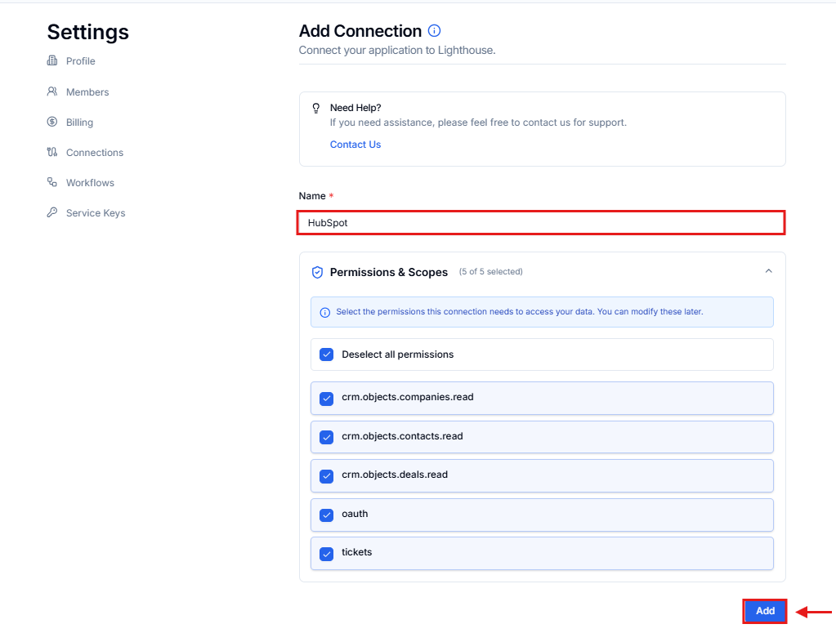This screenshot has width=836, height=633.
Task: Click the shield icon next to Permissions & Scopes
Action: 317,272
